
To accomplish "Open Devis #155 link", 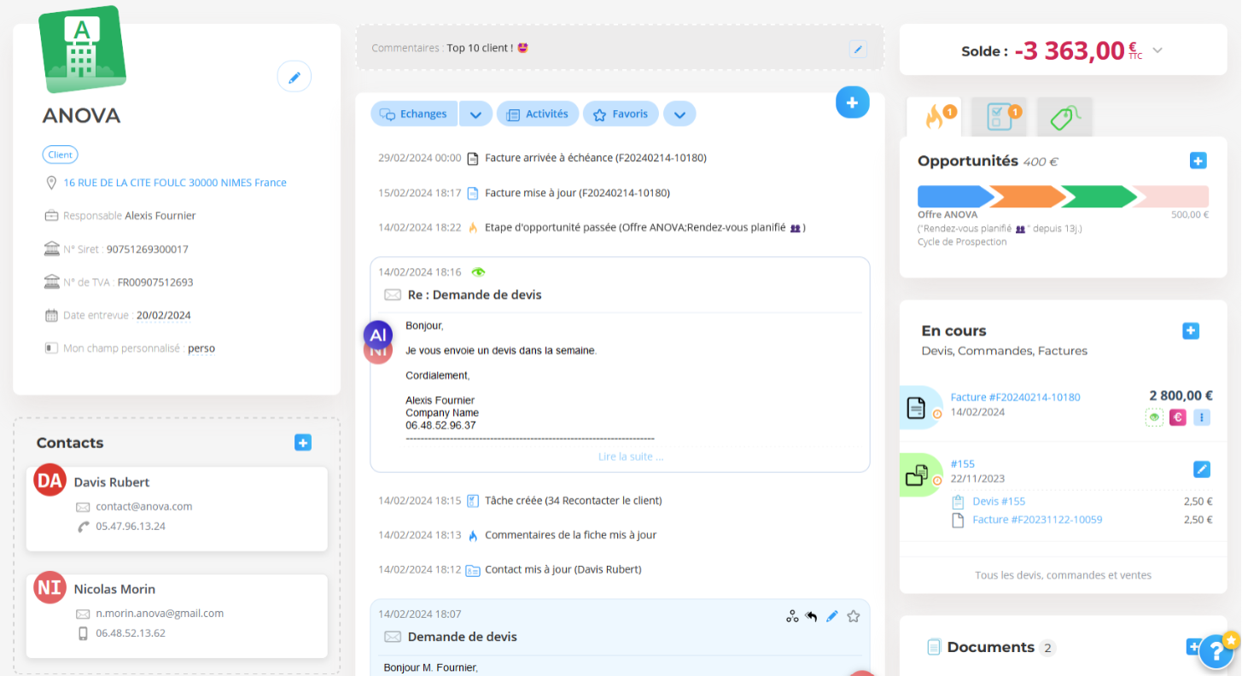I will 999,502.
